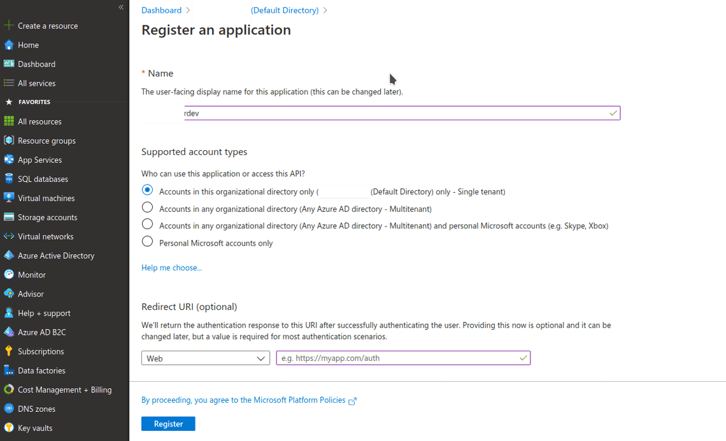This screenshot has height=441, width=726.
Task: Open the Help me choose link
Action: pos(171,267)
